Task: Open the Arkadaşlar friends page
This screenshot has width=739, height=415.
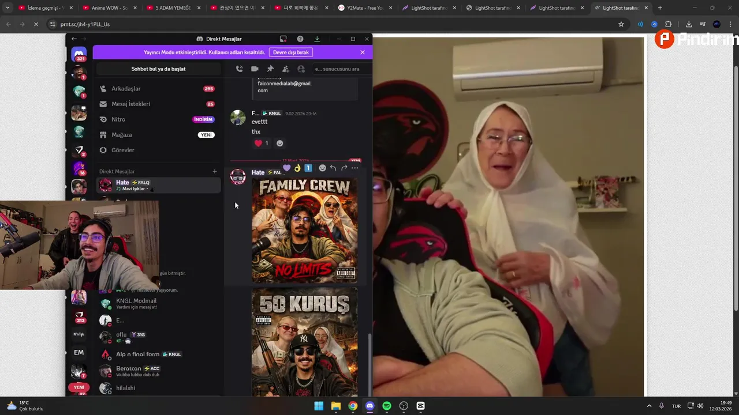Action: click(158, 89)
